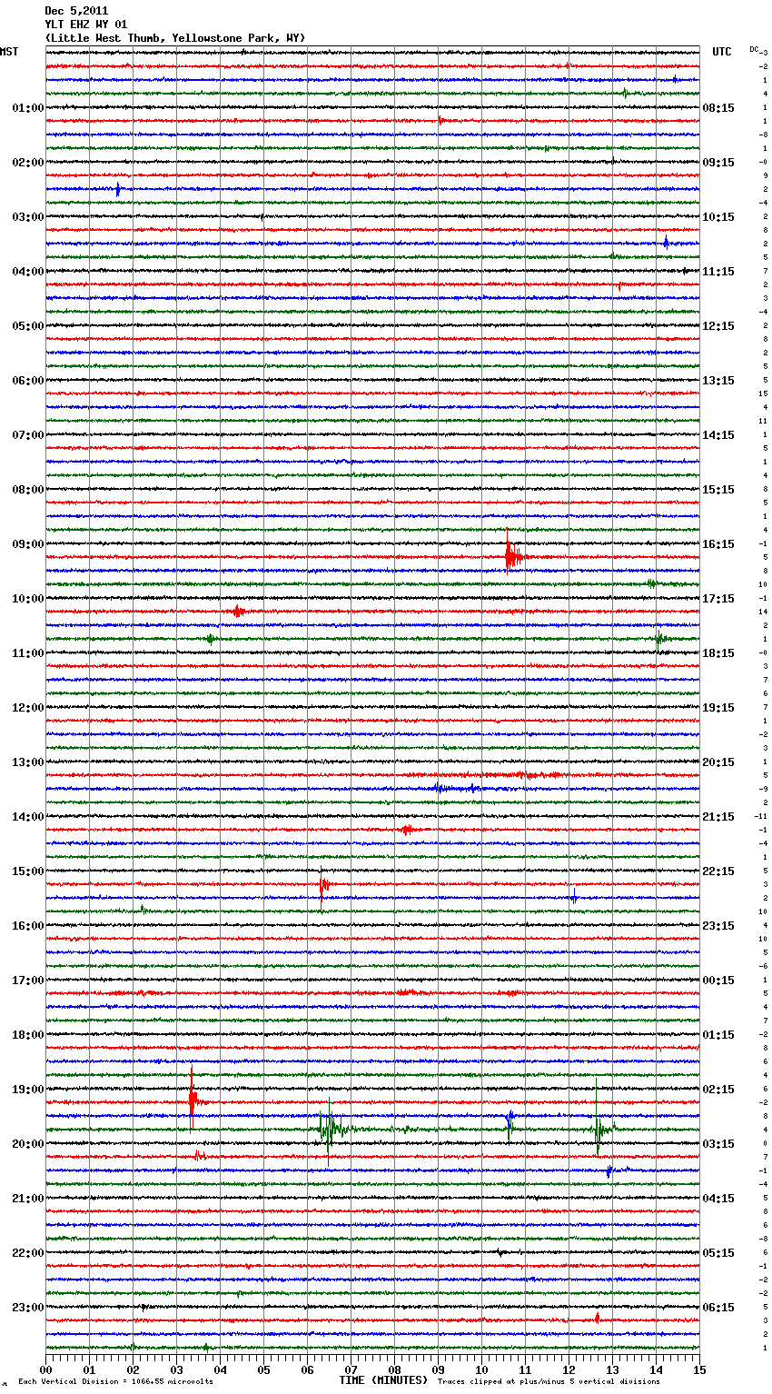Select the '12:00' MST time label
This screenshot has width=772, height=1394.
tap(27, 708)
